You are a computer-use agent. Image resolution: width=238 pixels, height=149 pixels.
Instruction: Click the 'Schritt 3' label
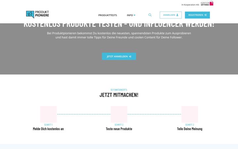[190, 125]
